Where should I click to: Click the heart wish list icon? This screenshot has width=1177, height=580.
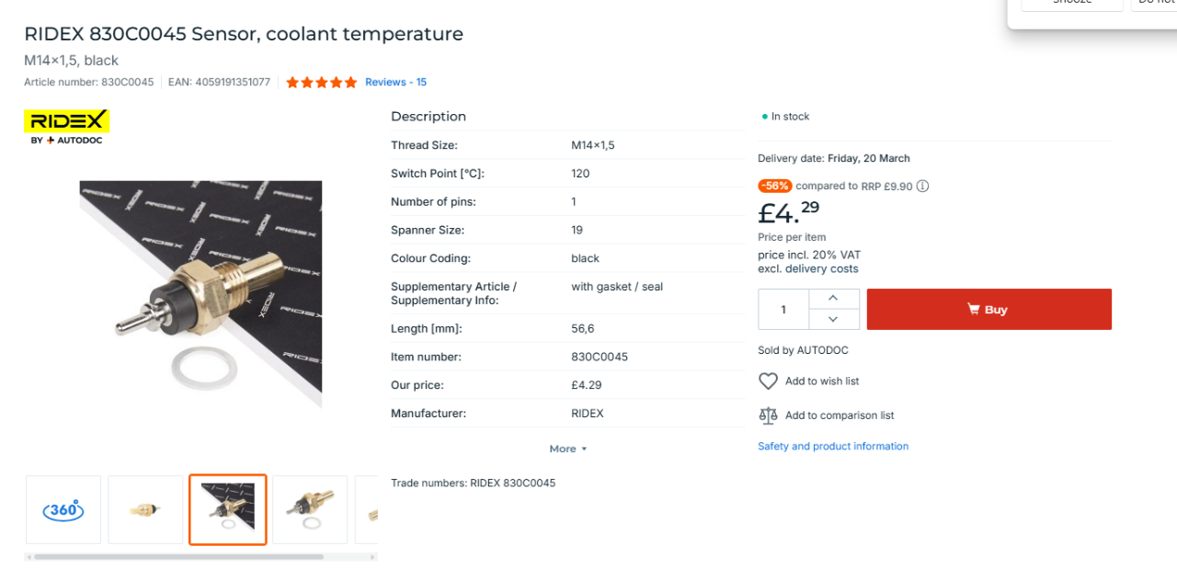pyautogui.click(x=768, y=381)
